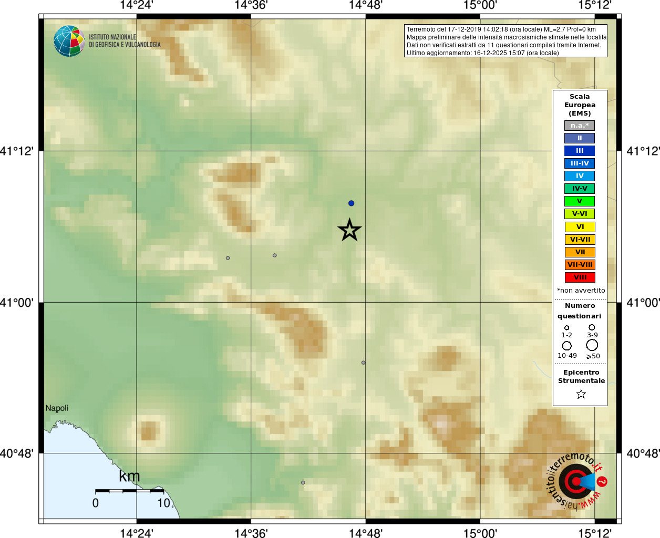
Task: Click the Scala Europea (EMS) heading
Action: pos(580,105)
